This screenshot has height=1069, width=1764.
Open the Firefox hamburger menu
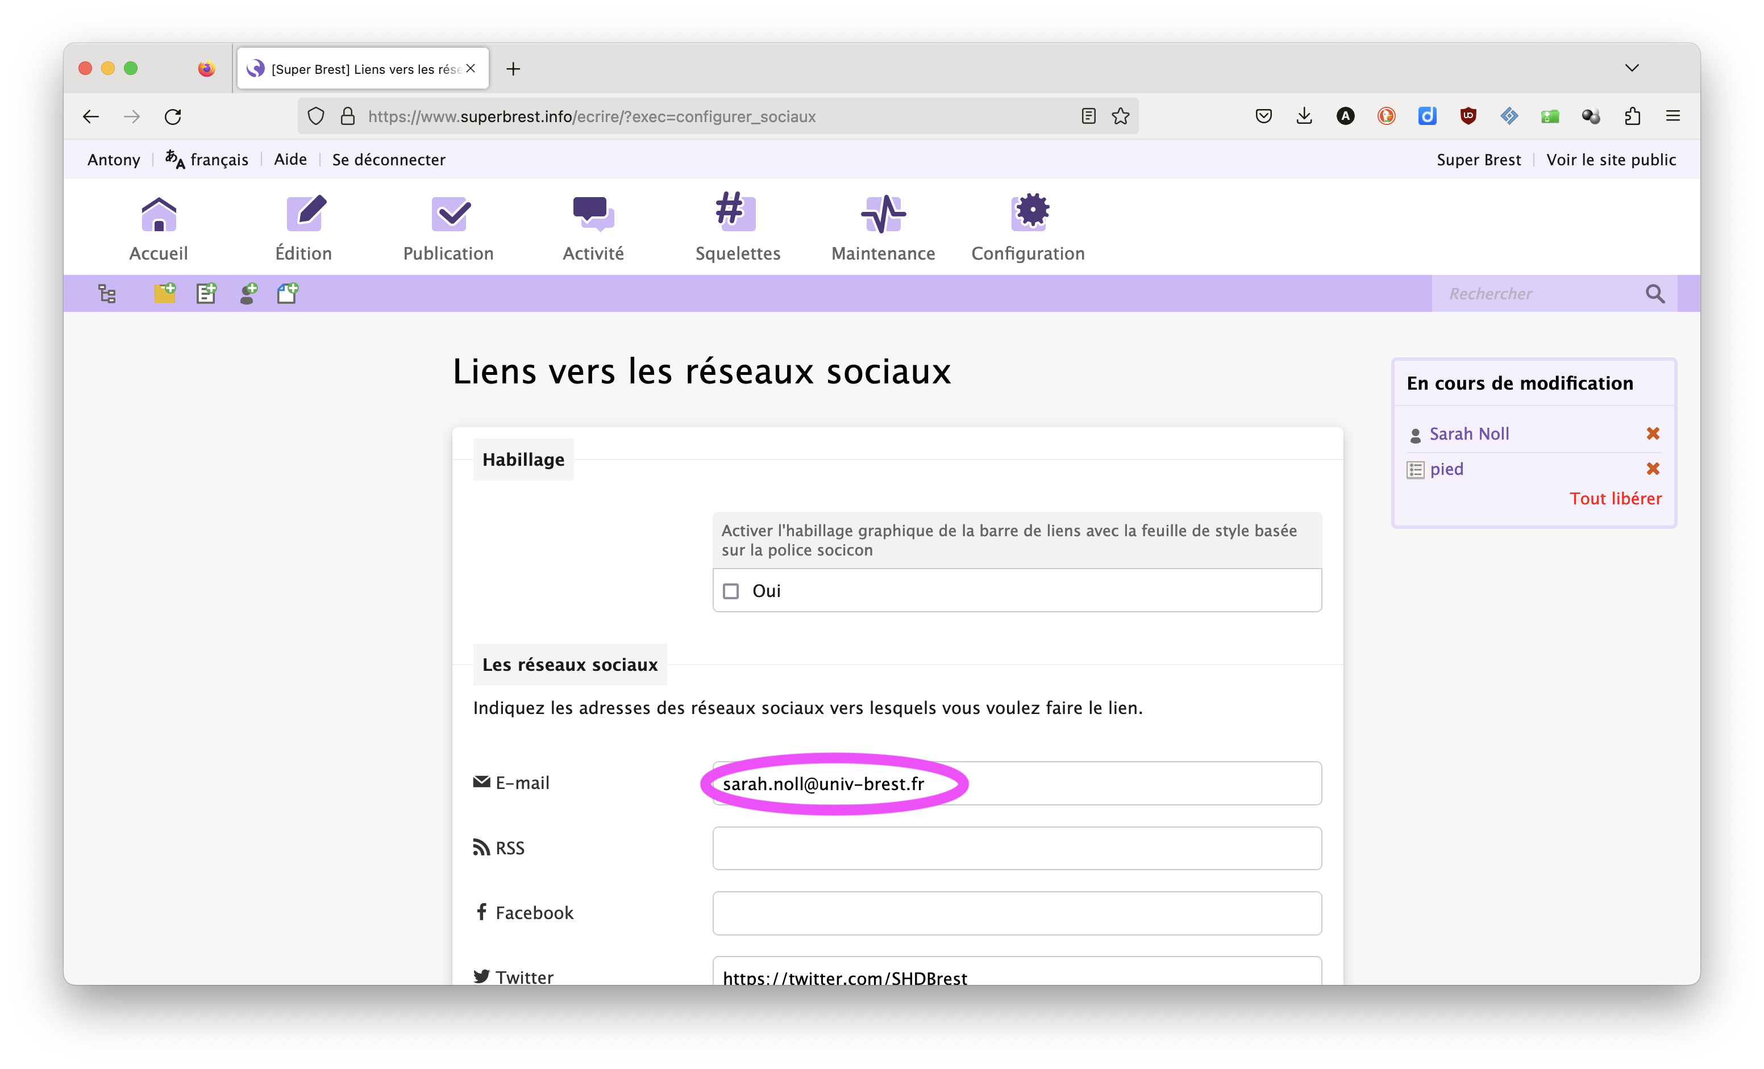(1673, 116)
